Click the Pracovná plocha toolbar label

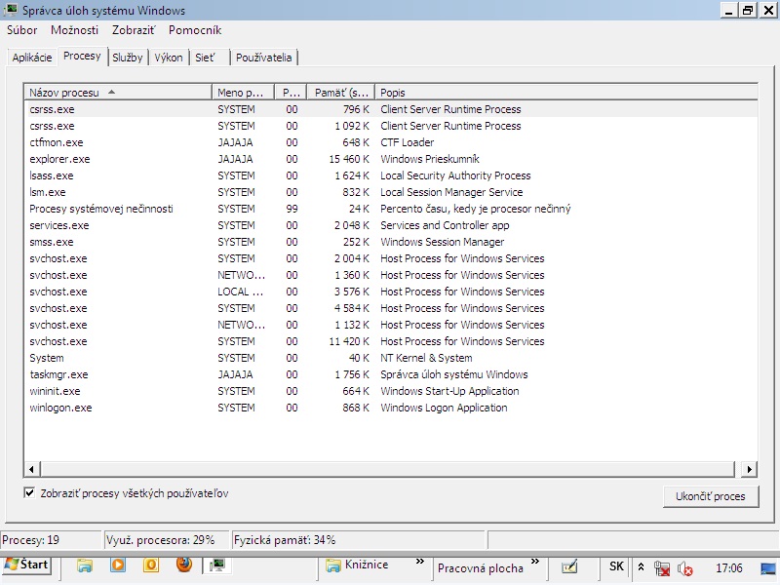pos(480,568)
